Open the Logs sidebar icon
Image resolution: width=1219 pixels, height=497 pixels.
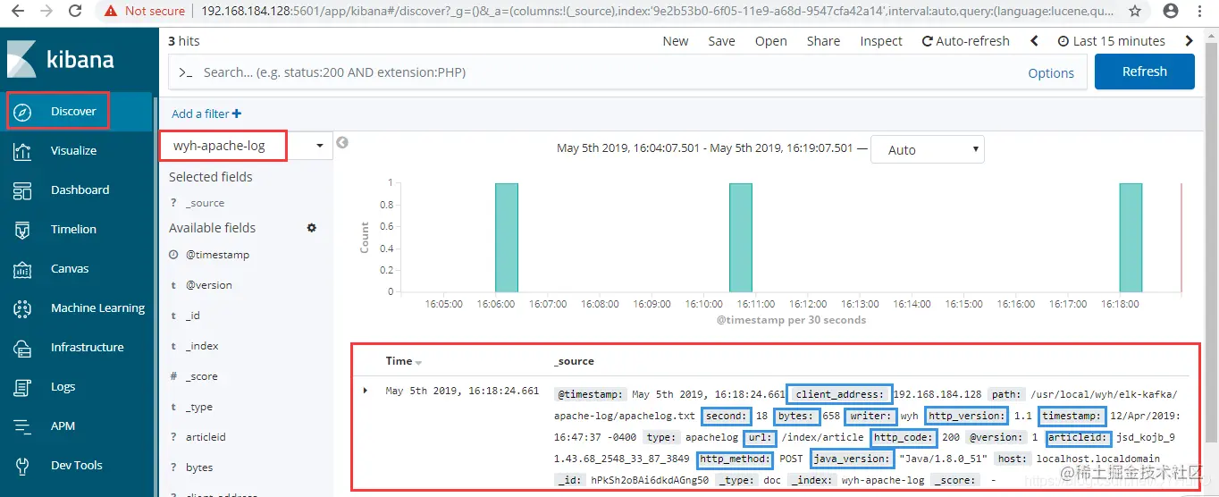[23, 387]
